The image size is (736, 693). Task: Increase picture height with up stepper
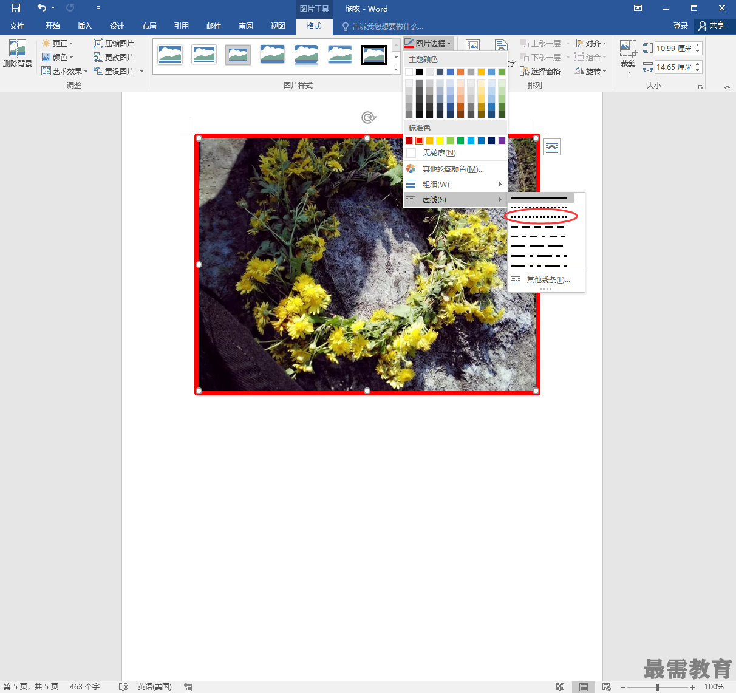(698, 45)
